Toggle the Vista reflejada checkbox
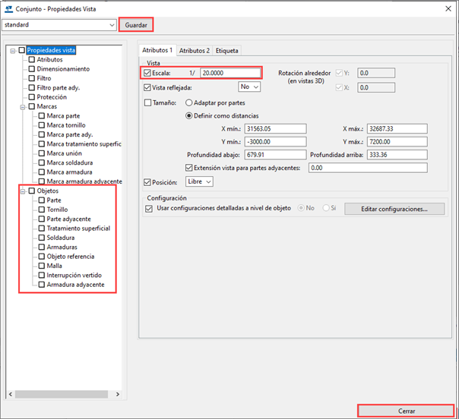Screen dimensions: 459x419 point(147,87)
